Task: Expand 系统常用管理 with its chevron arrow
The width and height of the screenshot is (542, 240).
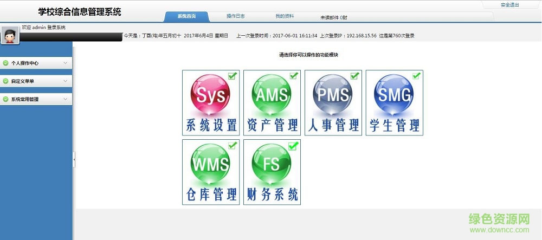Action: tap(66, 99)
